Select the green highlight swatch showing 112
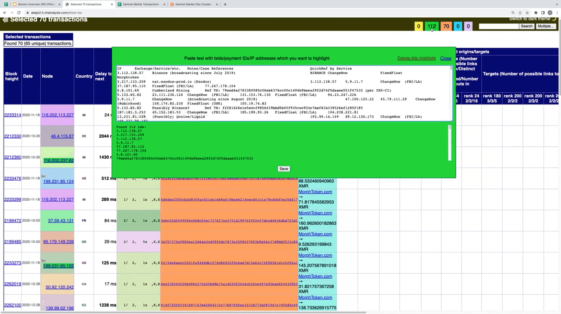 pyautogui.click(x=432, y=26)
